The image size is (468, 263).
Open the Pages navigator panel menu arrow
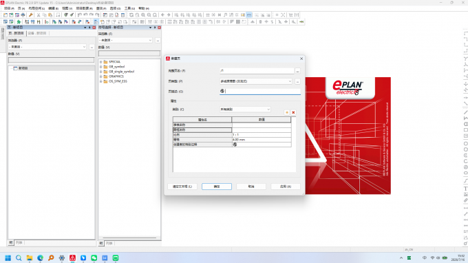pyautogui.click(x=85, y=28)
